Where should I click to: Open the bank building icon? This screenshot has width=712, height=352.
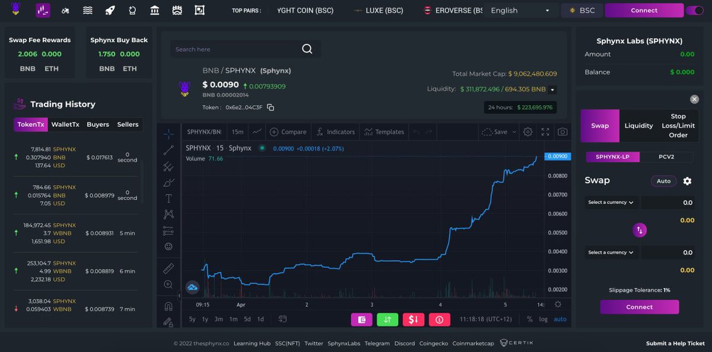pyautogui.click(x=154, y=10)
